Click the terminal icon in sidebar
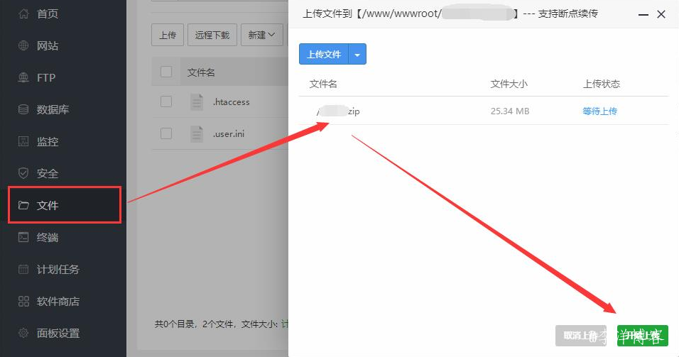This screenshot has width=679, height=357. (23, 238)
